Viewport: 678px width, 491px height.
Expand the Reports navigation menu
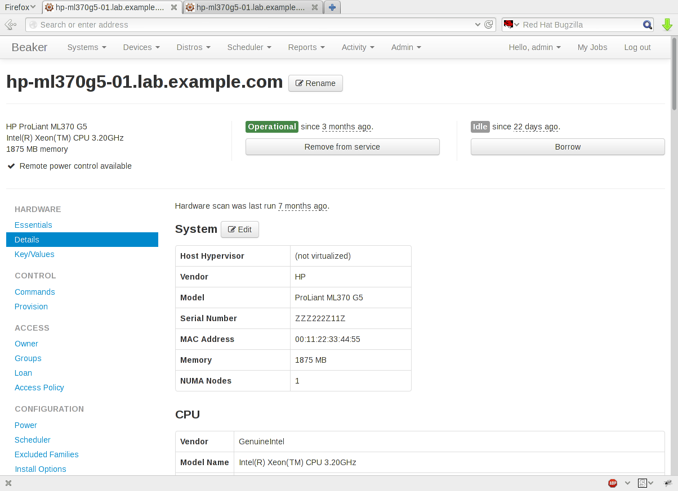coord(306,47)
